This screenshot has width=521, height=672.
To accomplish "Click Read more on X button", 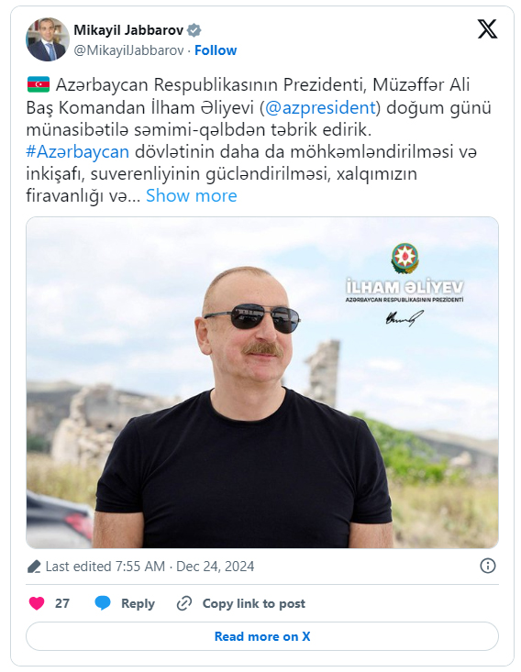I will [262, 636].
